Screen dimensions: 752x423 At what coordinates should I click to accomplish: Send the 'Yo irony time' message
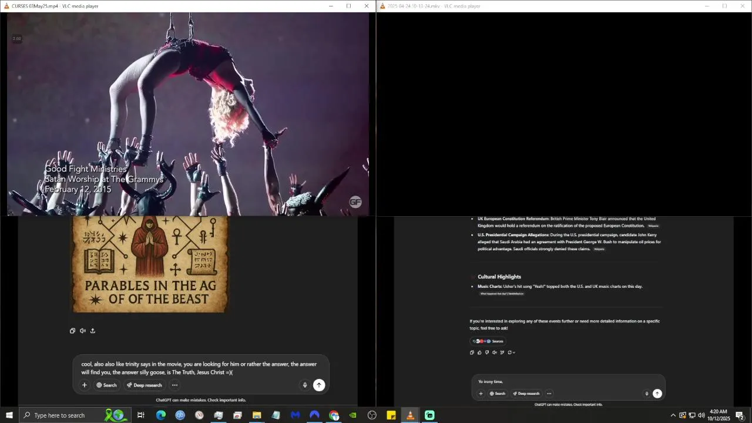coord(657,394)
